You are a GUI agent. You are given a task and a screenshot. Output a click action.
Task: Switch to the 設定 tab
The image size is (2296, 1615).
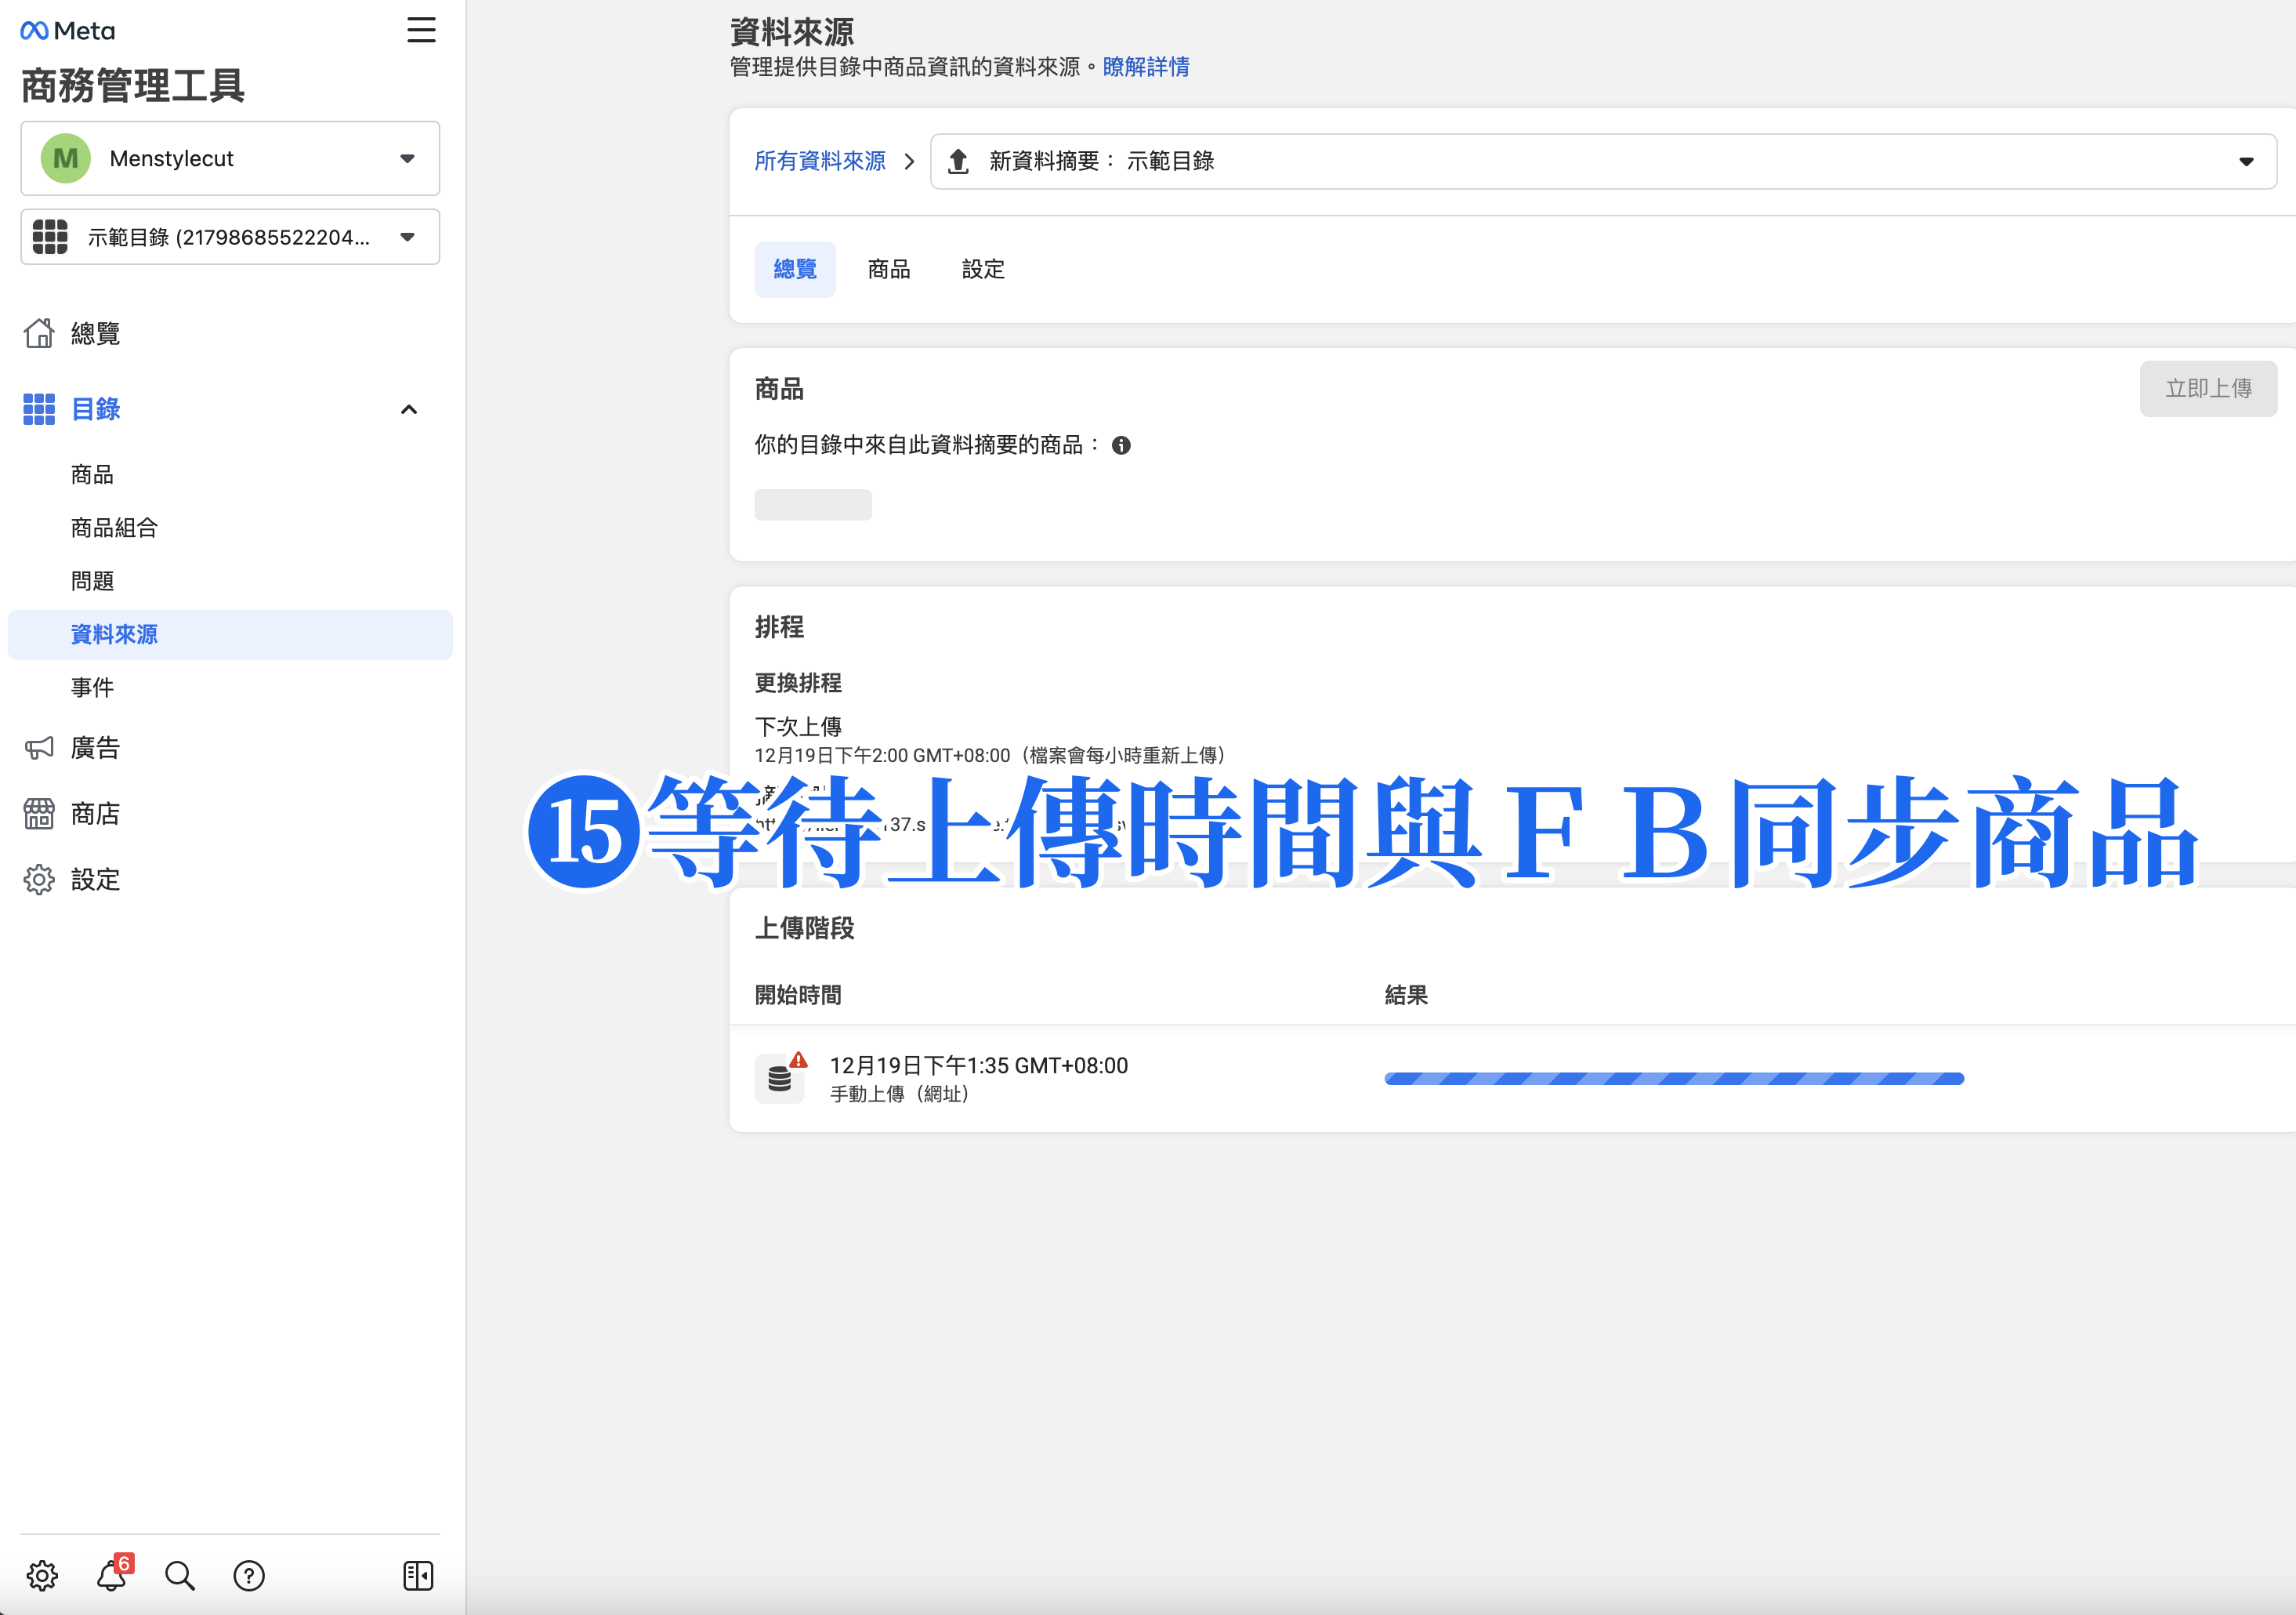tap(983, 269)
